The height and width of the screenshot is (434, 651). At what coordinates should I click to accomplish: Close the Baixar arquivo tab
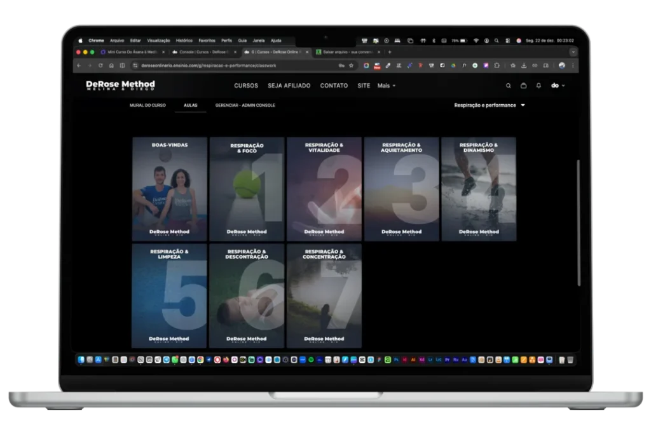(379, 52)
